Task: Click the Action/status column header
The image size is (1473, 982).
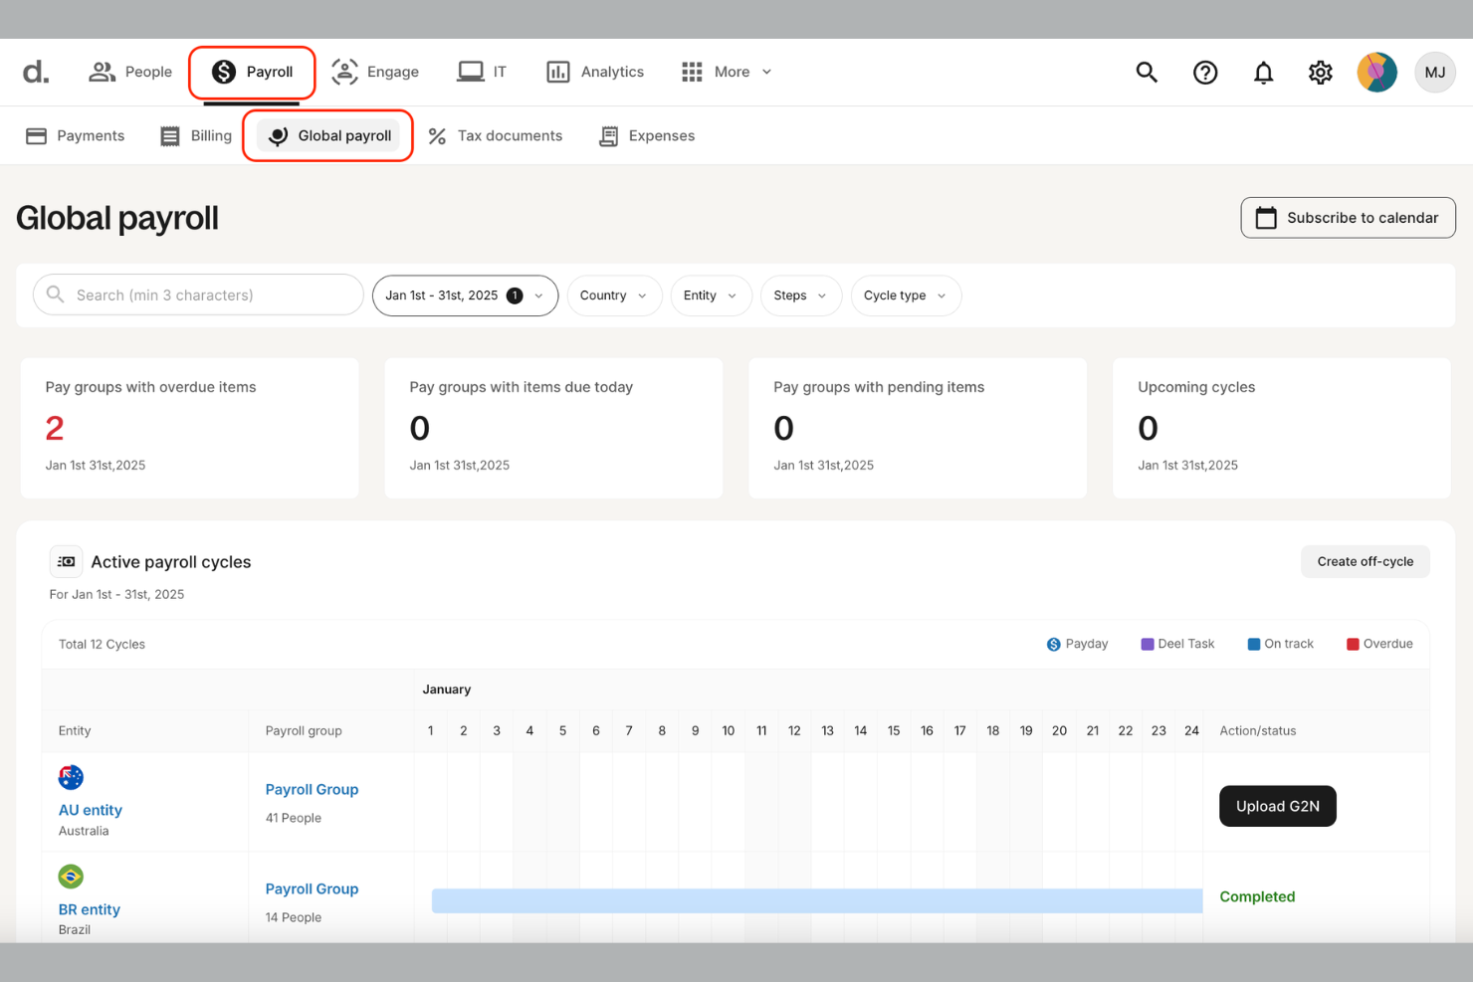Action: click(x=1258, y=730)
